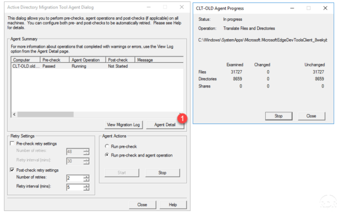The image size is (337, 212).
Task: Click the Files unchanged value 31727
Action: click(318, 72)
